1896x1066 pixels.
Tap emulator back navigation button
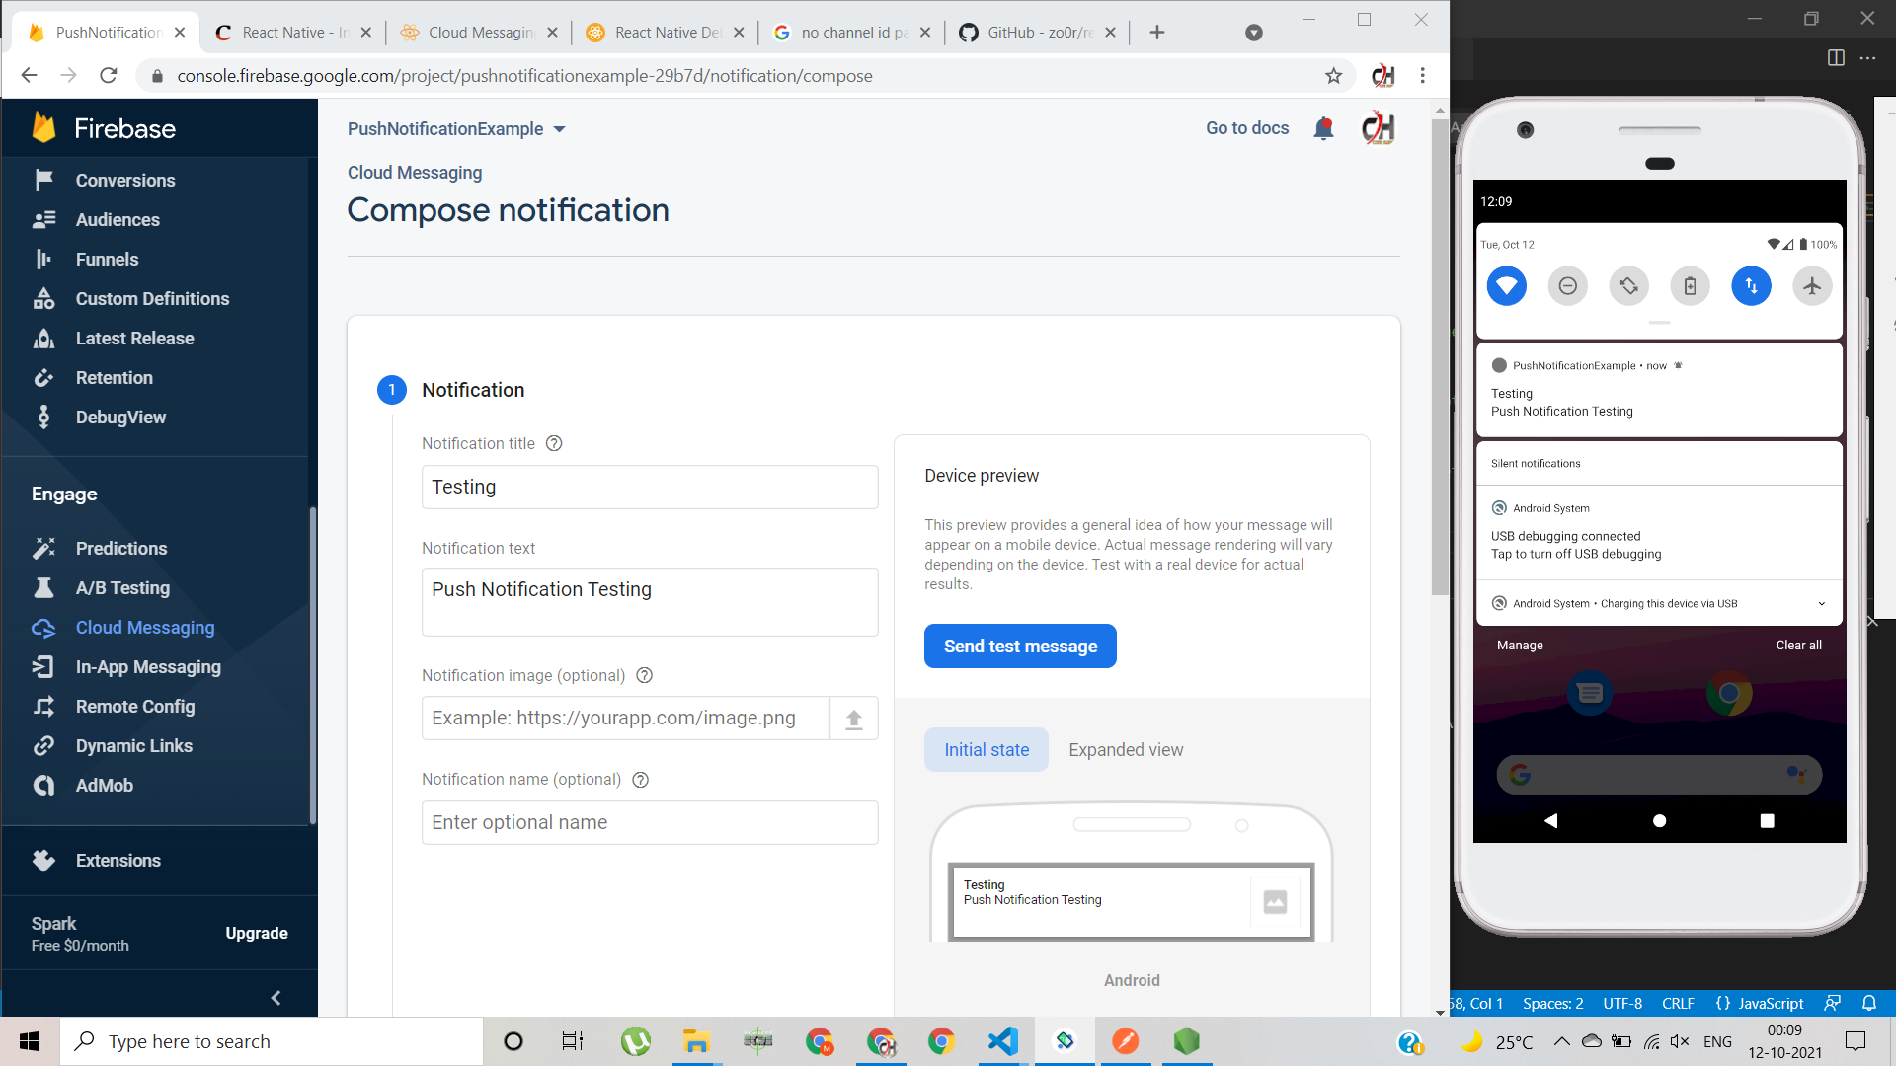[1551, 821]
